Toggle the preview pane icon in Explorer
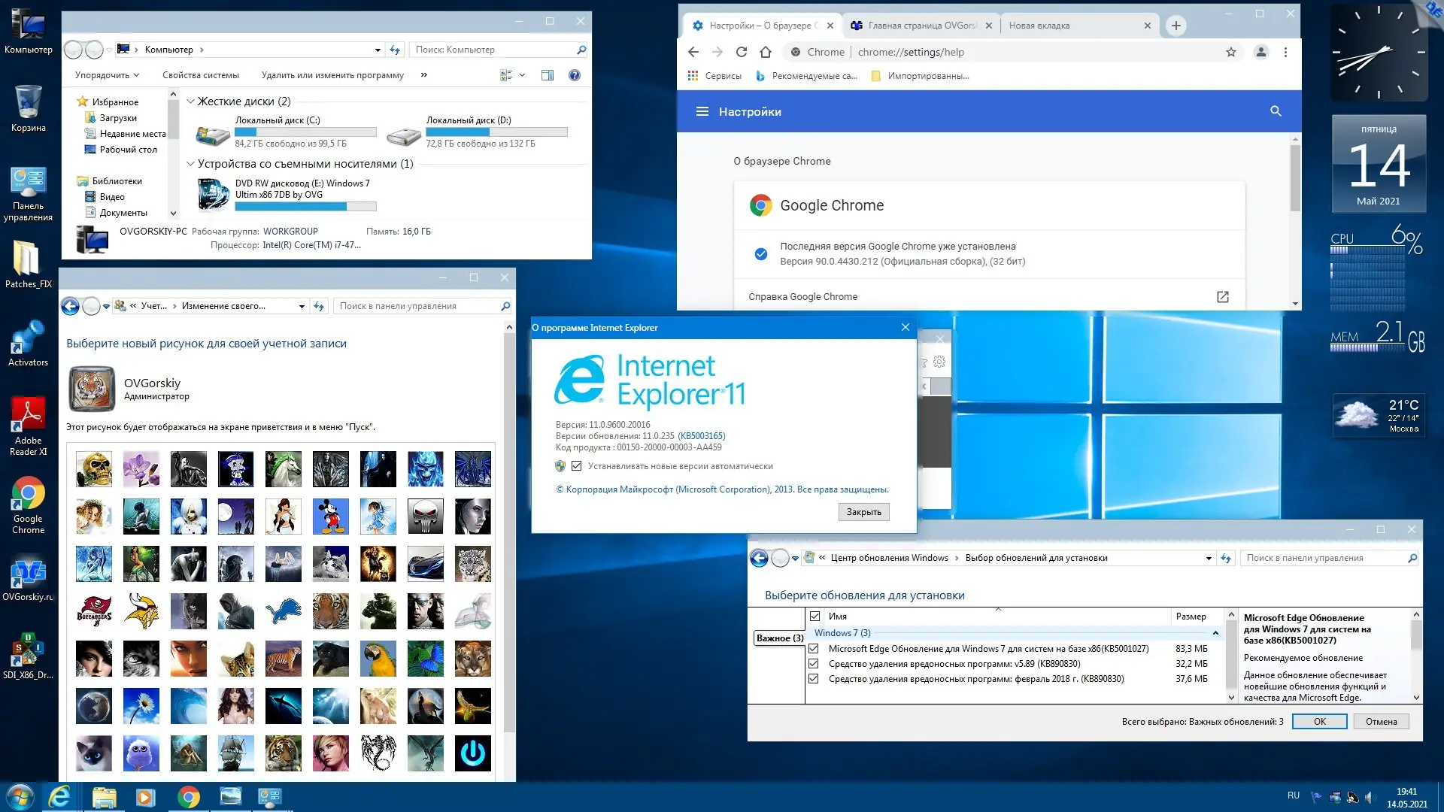The height and width of the screenshot is (812, 1444). click(548, 75)
